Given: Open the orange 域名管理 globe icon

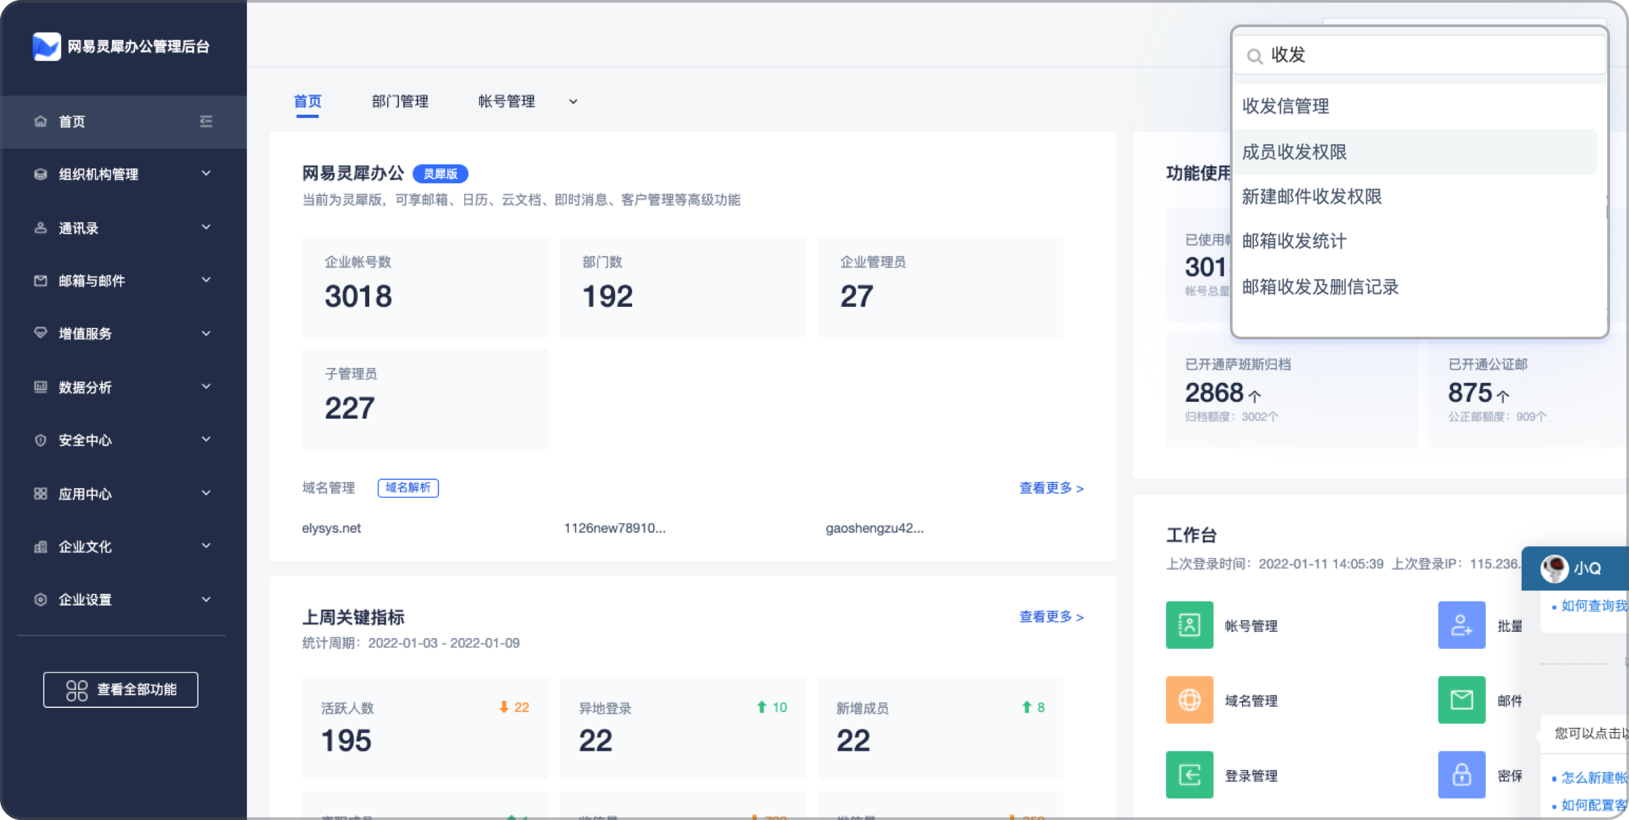Looking at the screenshot, I should tap(1189, 700).
